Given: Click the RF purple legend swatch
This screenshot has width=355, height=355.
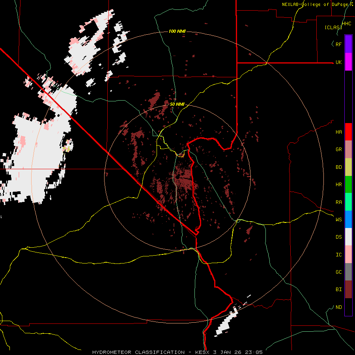Looking at the screenshot, I should [348, 44].
